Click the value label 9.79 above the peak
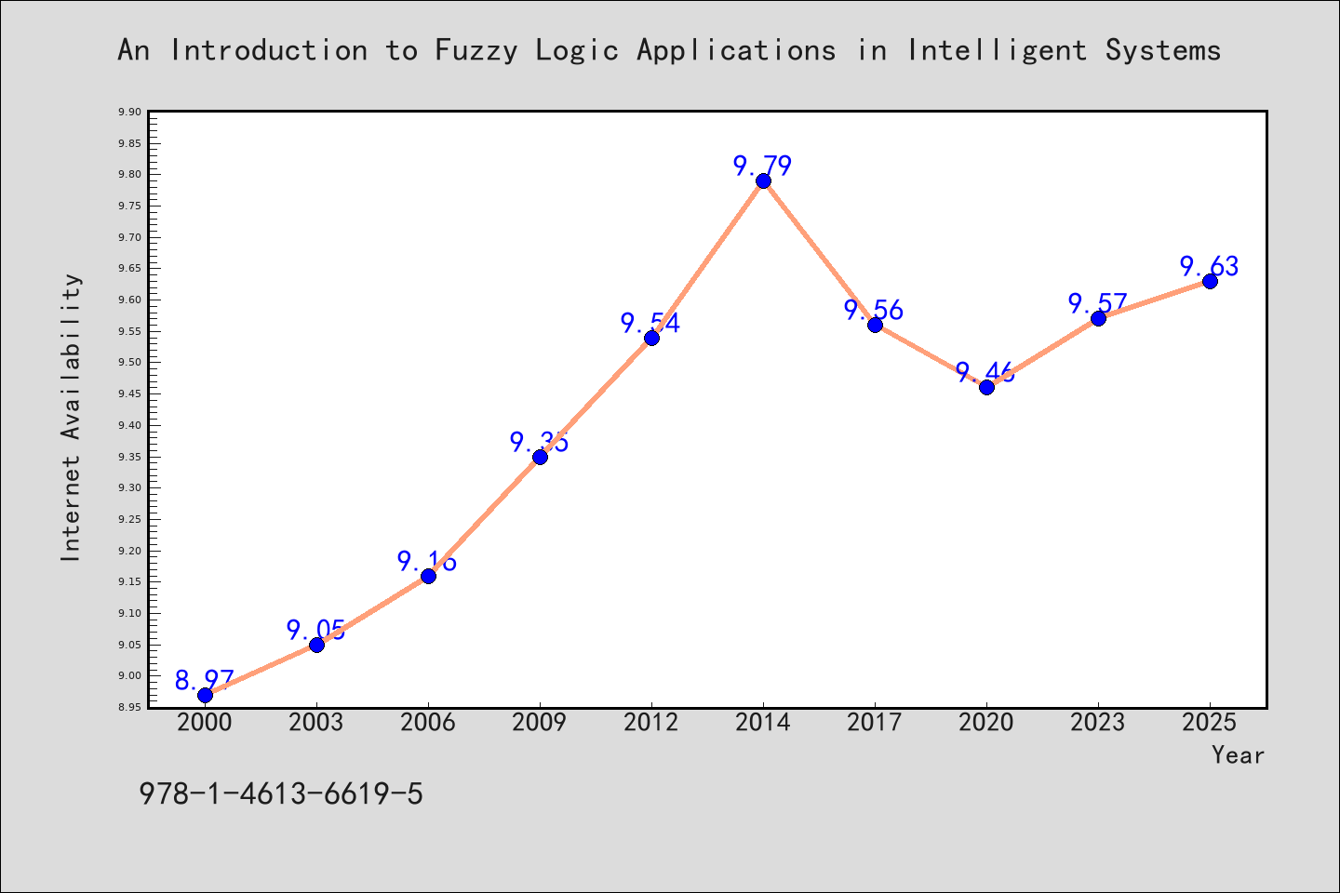This screenshot has height=893, width=1340. [x=763, y=166]
